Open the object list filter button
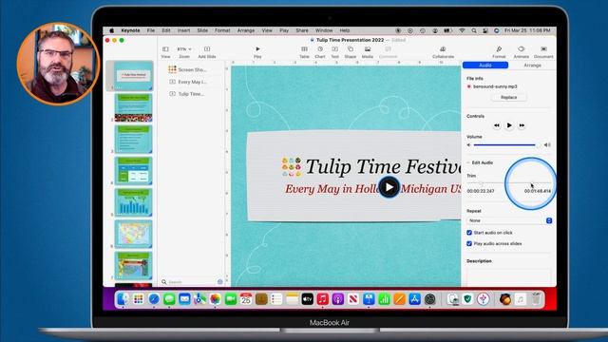The image size is (608, 342). pos(219,282)
